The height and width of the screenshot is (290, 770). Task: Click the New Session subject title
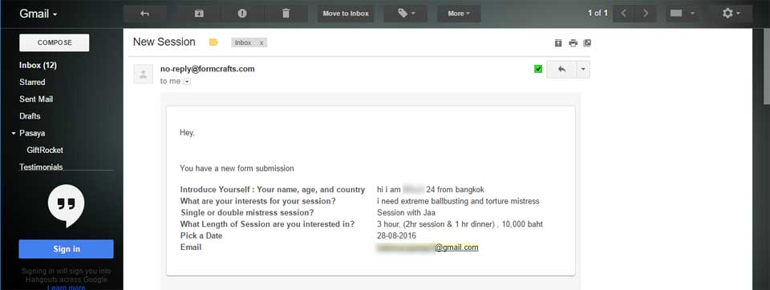point(164,42)
